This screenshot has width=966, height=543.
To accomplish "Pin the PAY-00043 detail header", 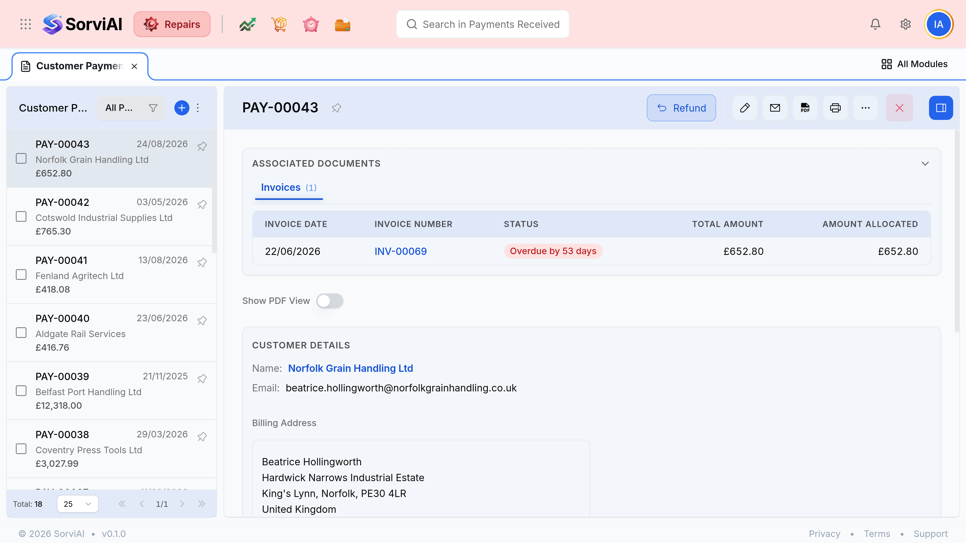I will coord(336,108).
